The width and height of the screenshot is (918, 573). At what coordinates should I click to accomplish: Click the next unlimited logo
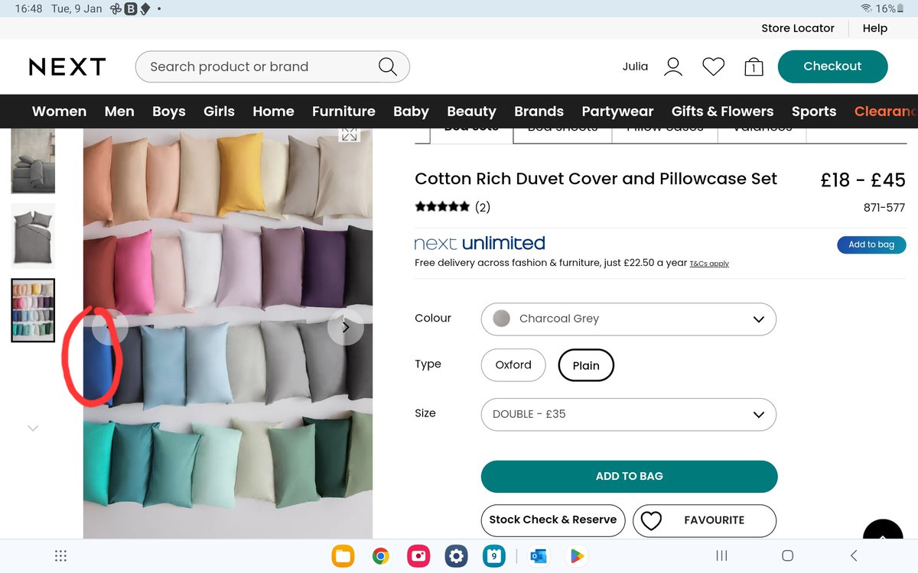[x=480, y=244]
